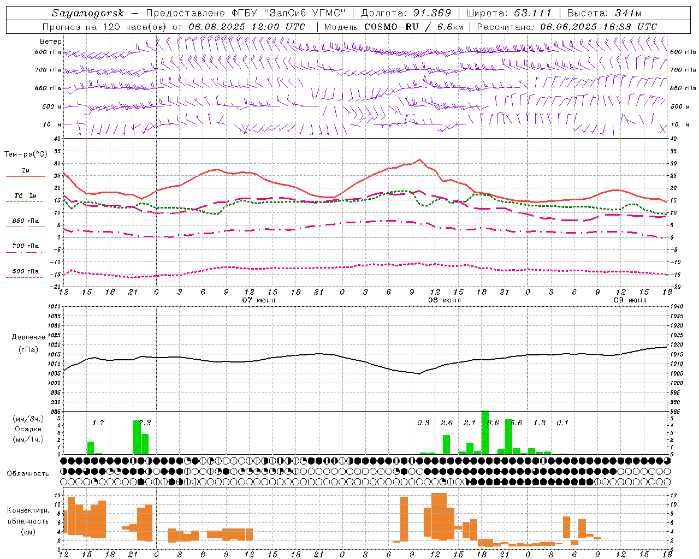Click the 0.3 precipitation total
Screen dimensions: 699x559
[423, 423]
